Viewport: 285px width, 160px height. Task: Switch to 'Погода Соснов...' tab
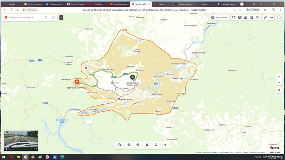click(76, 4)
